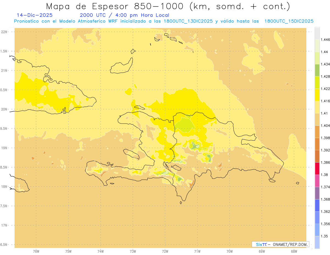Select the color scale value '1.434'
The width and height of the screenshot is (330, 255).
tap(326, 64)
